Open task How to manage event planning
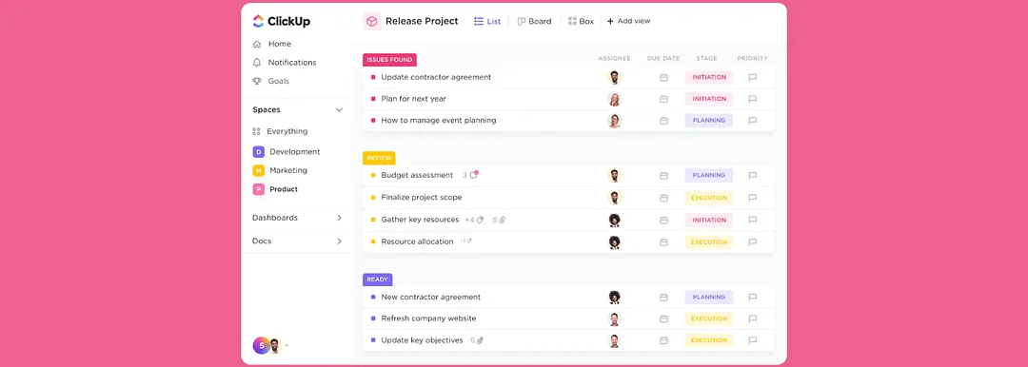The height and width of the screenshot is (367, 1028). click(x=439, y=121)
